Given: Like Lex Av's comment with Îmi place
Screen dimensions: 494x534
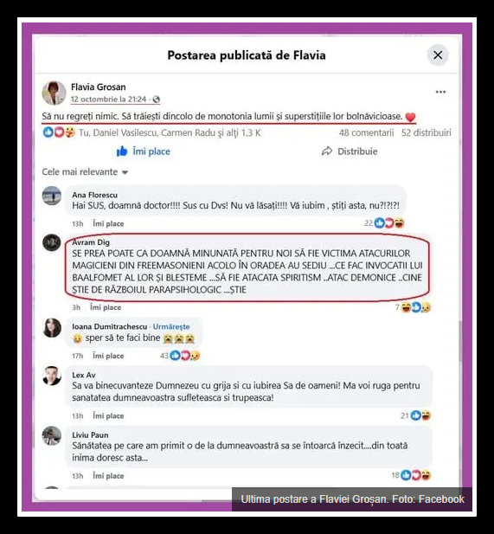Looking at the screenshot, I should pos(108,415).
